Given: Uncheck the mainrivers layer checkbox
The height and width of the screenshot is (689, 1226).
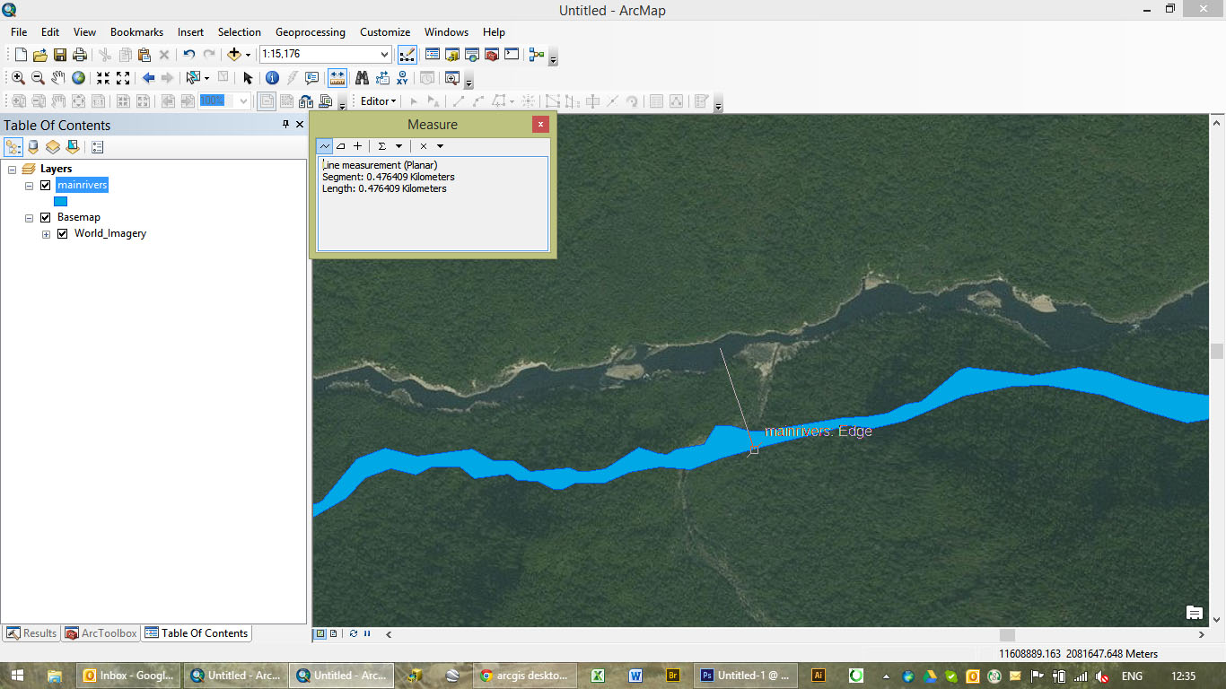Looking at the screenshot, I should click(46, 185).
